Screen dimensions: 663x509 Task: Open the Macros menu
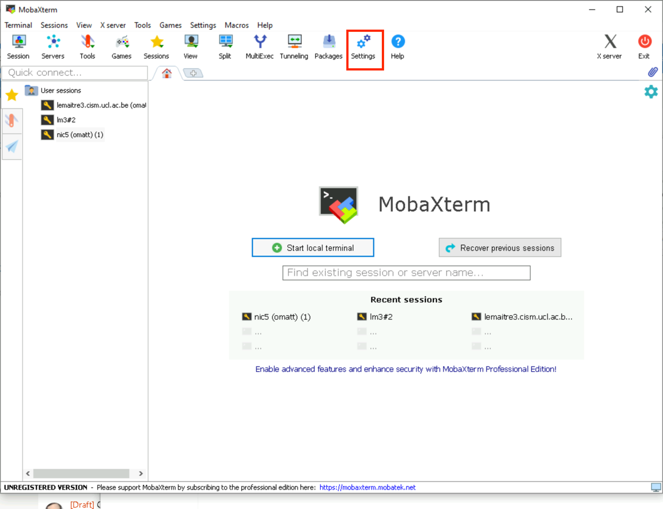tap(237, 25)
